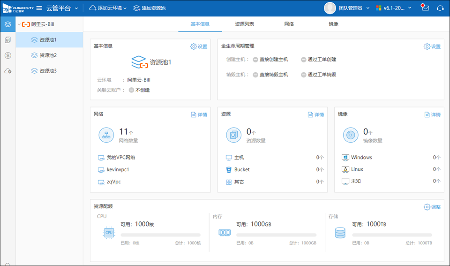The height and width of the screenshot is (266, 450).
Task: Click 详情 link in 网络 panel
Action: (x=199, y=114)
